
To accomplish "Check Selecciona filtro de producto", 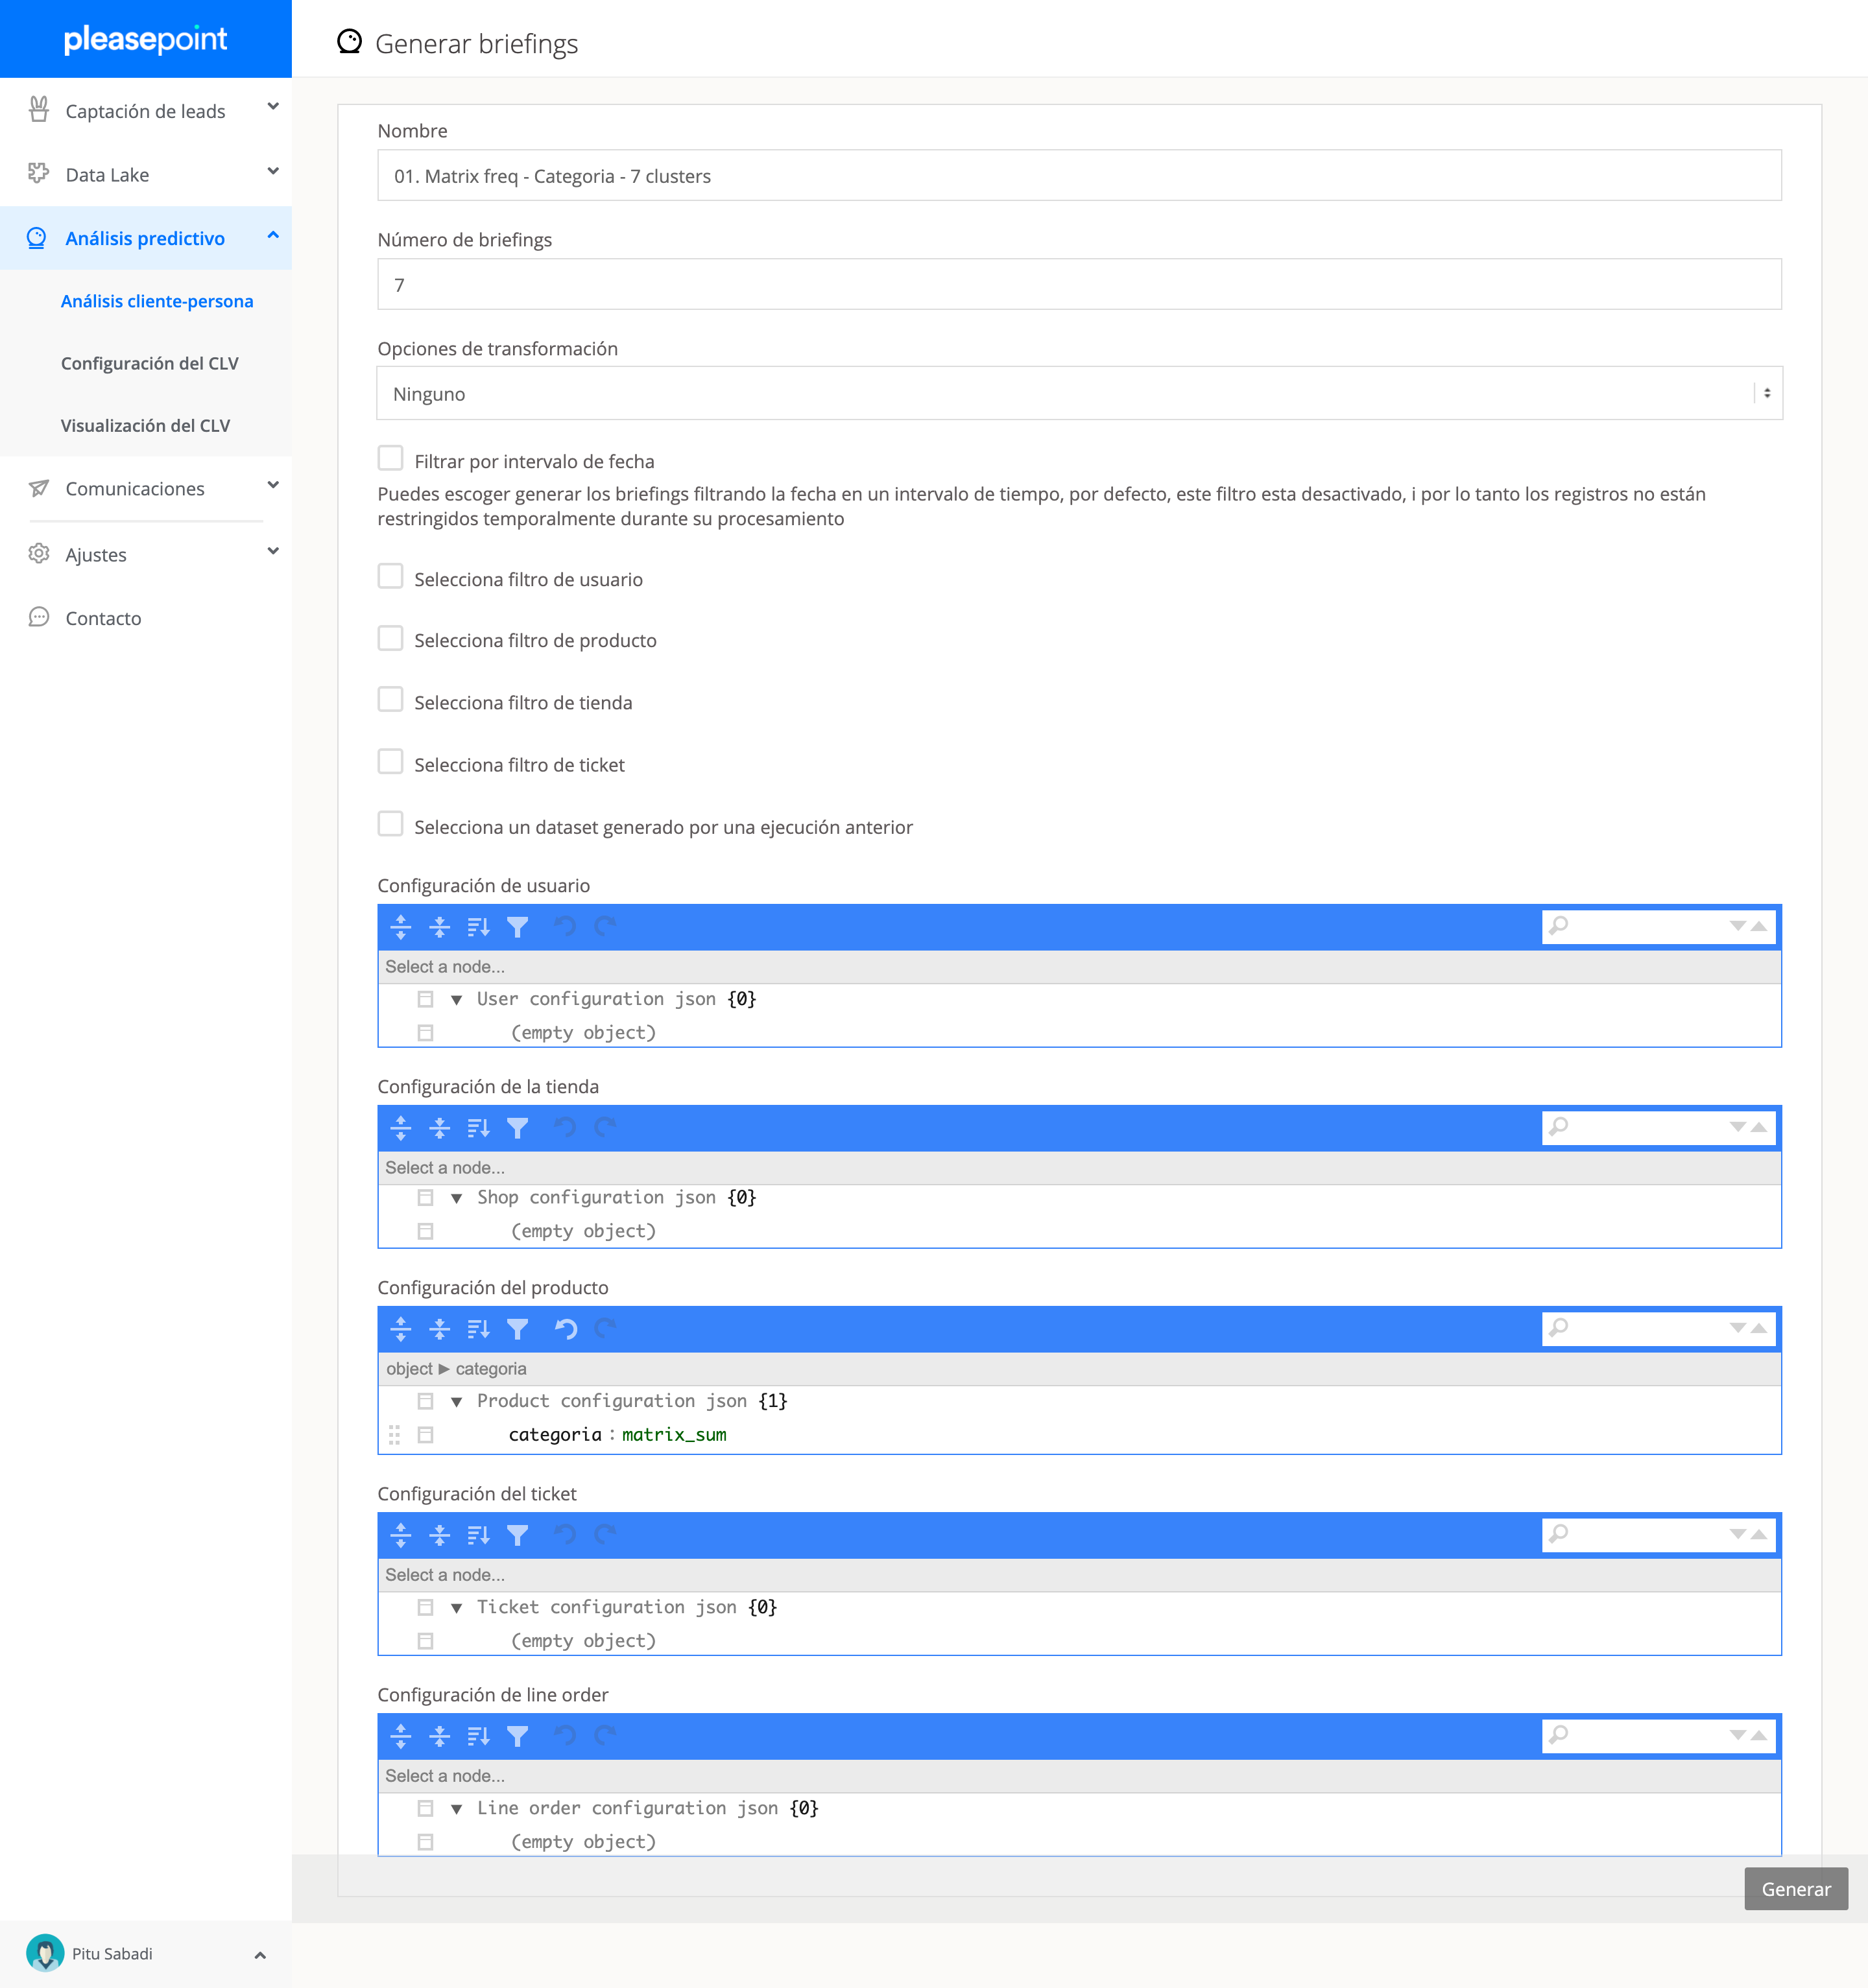I will click(x=390, y=638).
